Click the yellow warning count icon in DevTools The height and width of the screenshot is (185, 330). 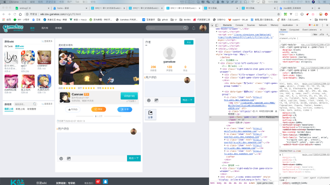coord(314,25)
